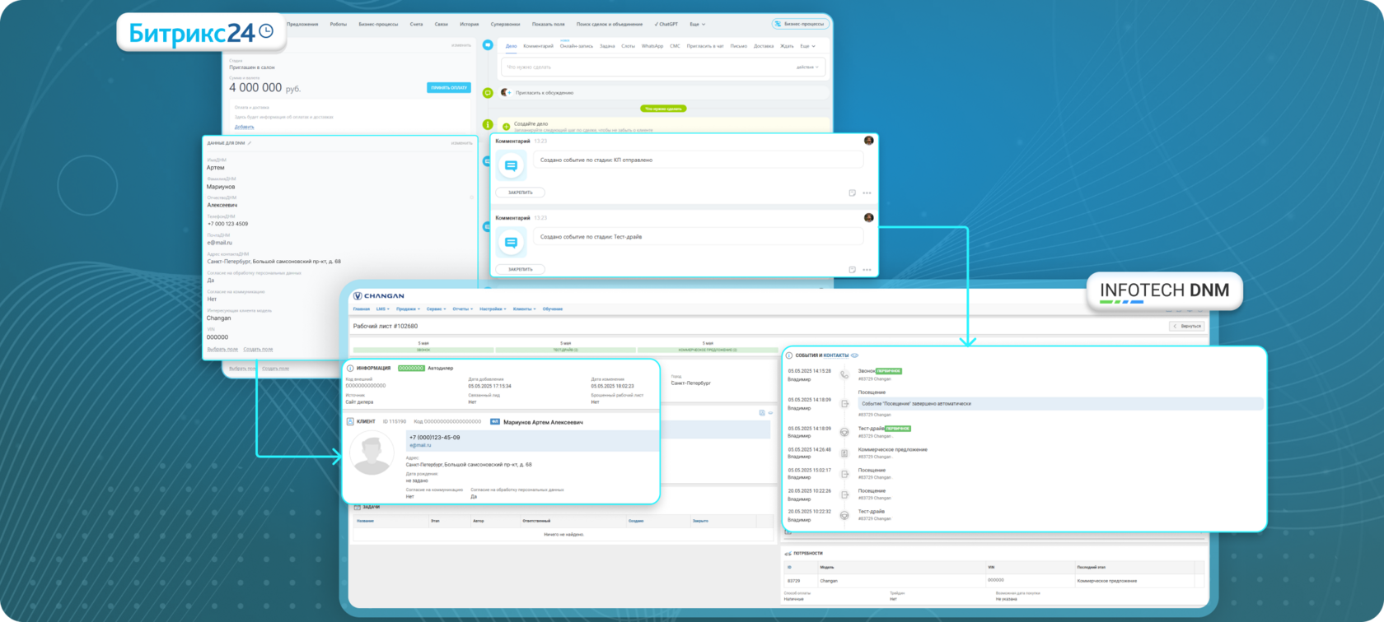Click the Принять оплату button

click(x=449, y=87)
